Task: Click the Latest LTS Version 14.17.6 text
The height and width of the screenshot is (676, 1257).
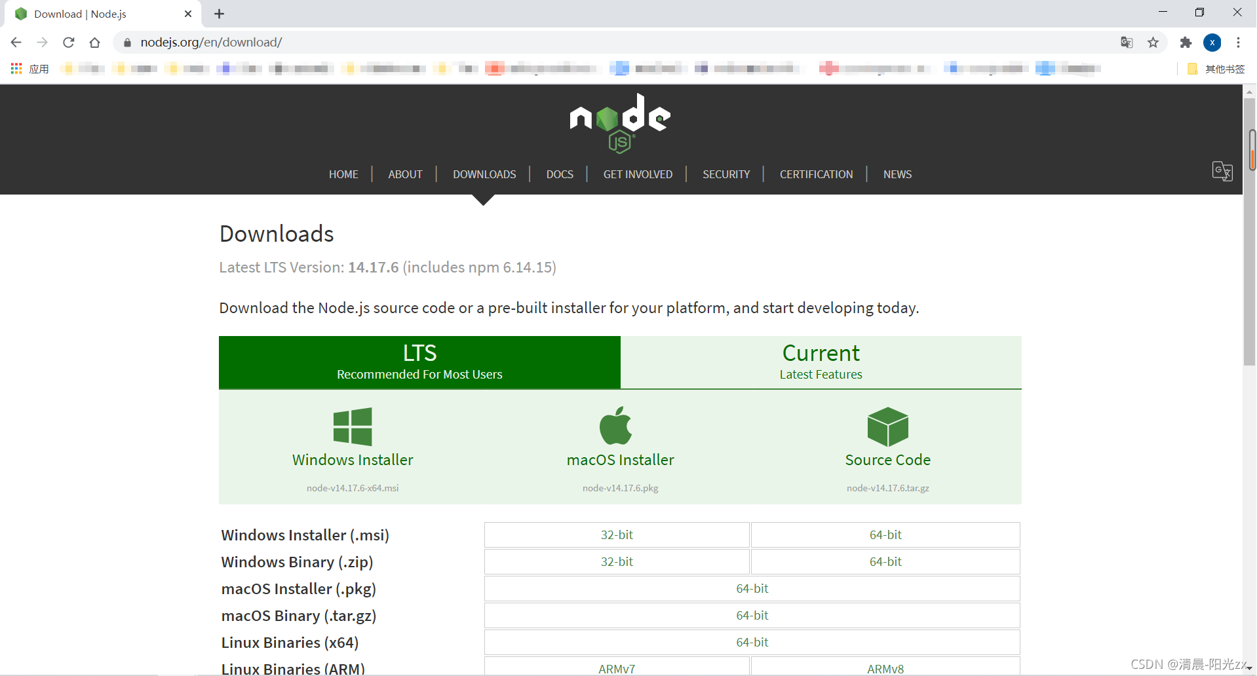Action: tap(387, 267)
